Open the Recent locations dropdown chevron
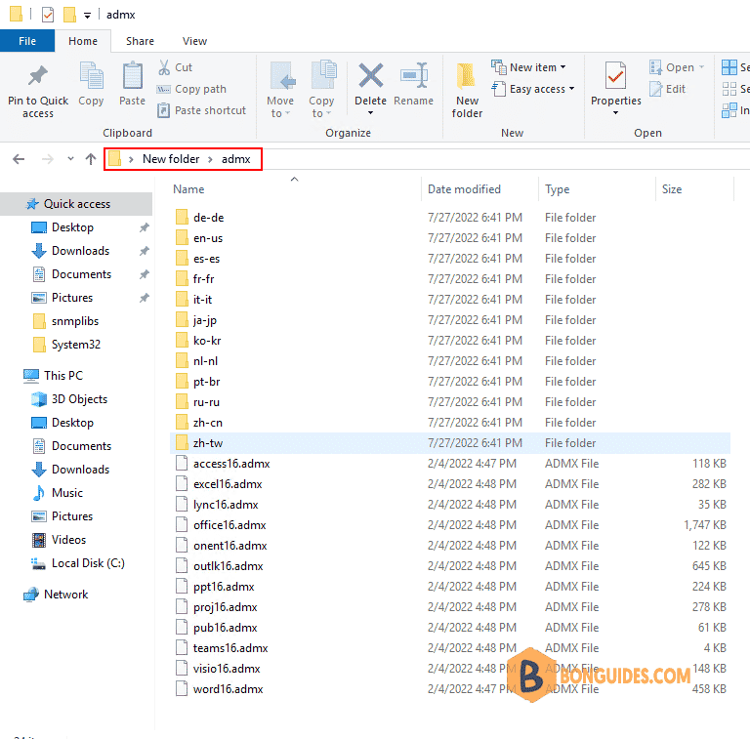Viewport: 750px width, 739px height. pyautogui.click(x=70, y=158)
